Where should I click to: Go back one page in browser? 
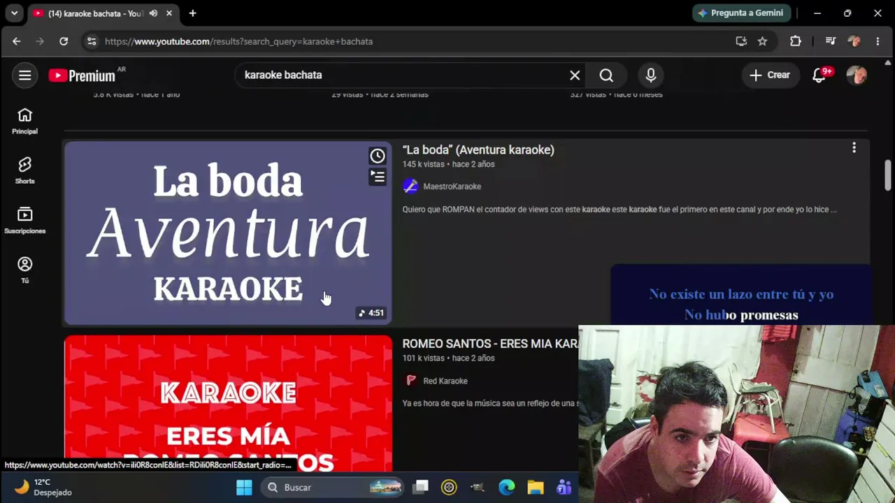(16, 41)
